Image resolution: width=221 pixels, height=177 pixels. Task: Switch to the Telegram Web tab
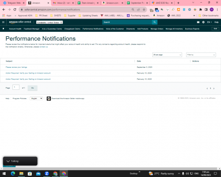14,3
